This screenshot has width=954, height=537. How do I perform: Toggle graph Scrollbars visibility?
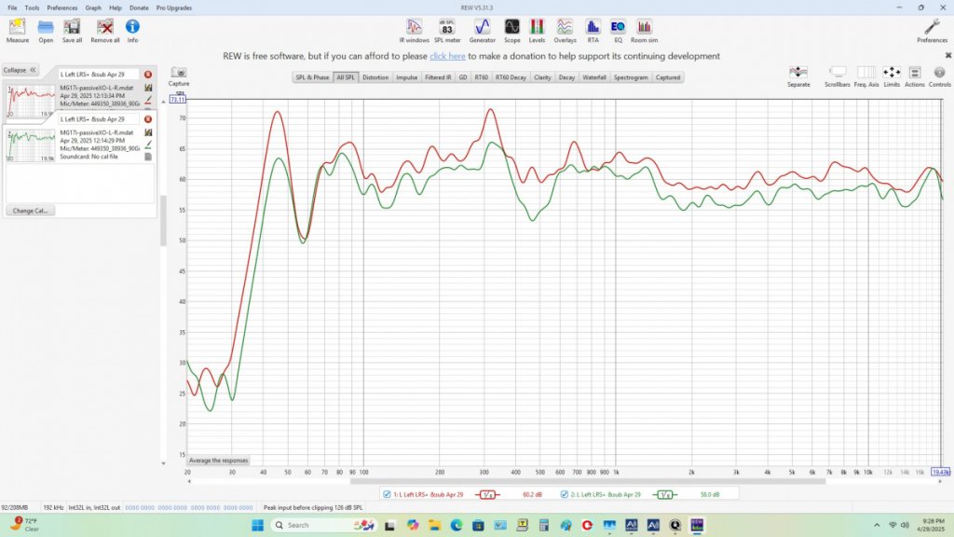point(838,76)
